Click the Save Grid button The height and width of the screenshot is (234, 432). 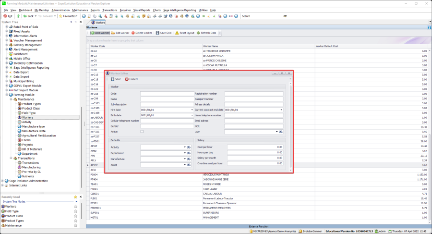pyautogui.click(x=162, y=33)
